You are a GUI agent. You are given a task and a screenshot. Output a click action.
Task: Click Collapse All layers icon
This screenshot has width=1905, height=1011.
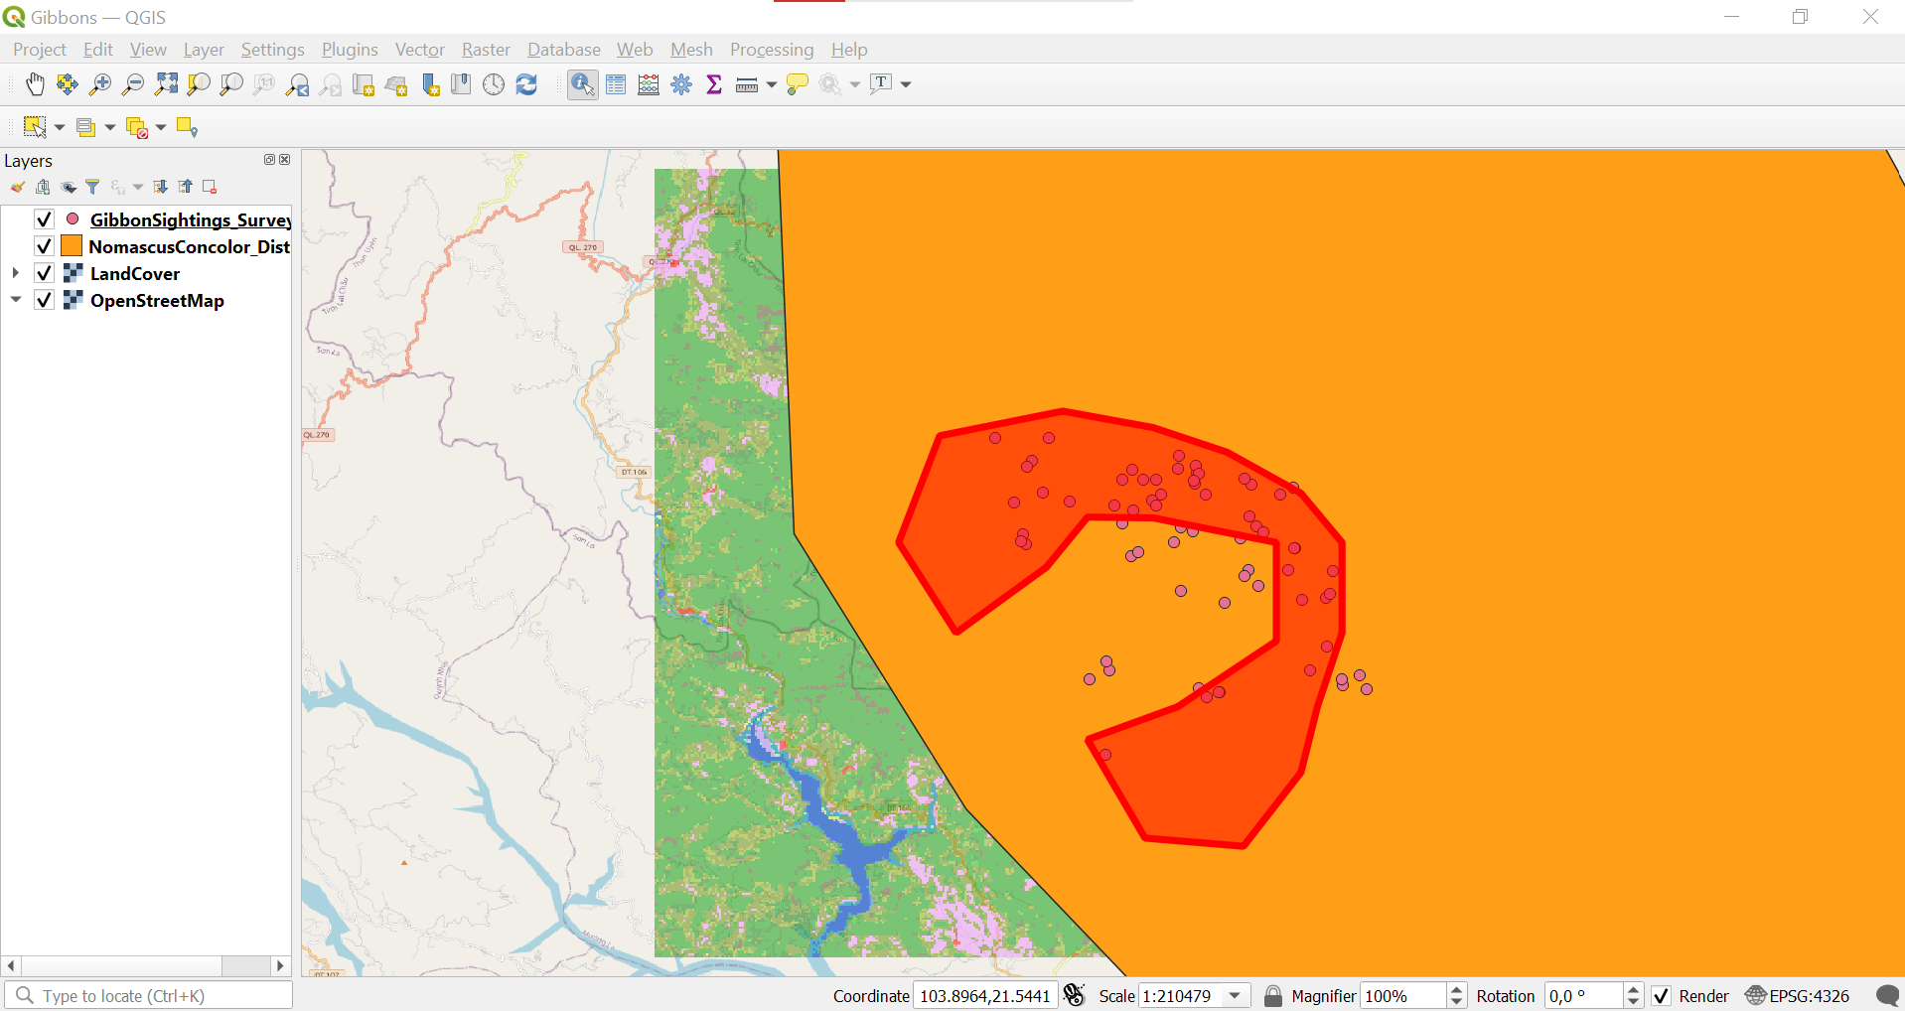point(186,187)
